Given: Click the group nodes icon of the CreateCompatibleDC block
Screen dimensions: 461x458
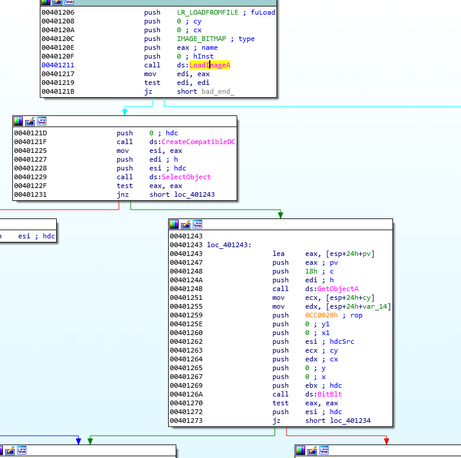Looking at the screenshot, I should [x=42, y=121].
